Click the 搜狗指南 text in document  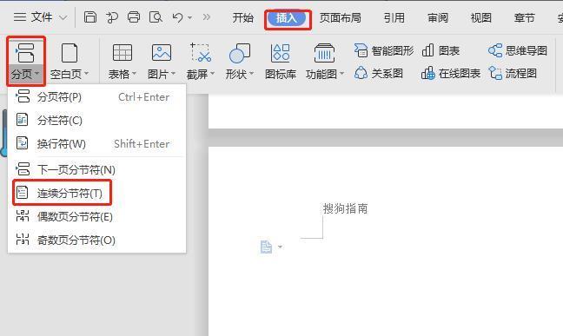point(345,208)
